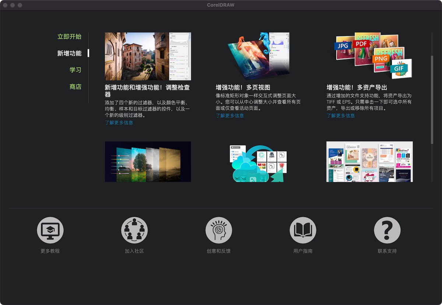
Task: Click 了解更多信息 under 多资产导出
Action: [341, 116]
